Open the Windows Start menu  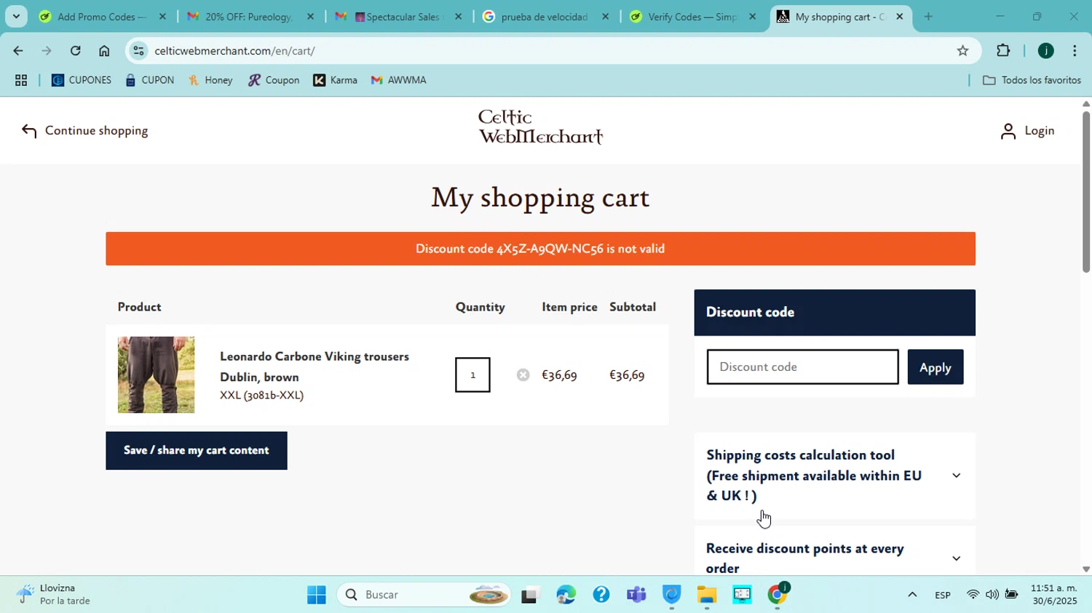tap(316, 596)
